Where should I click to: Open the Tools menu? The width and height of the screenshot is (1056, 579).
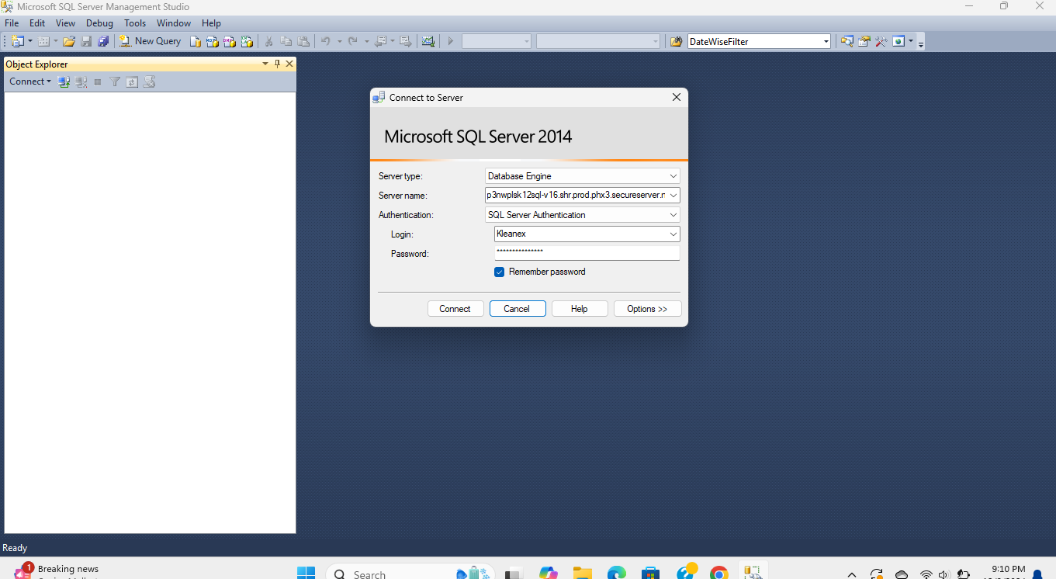click(x=135, y=23)
